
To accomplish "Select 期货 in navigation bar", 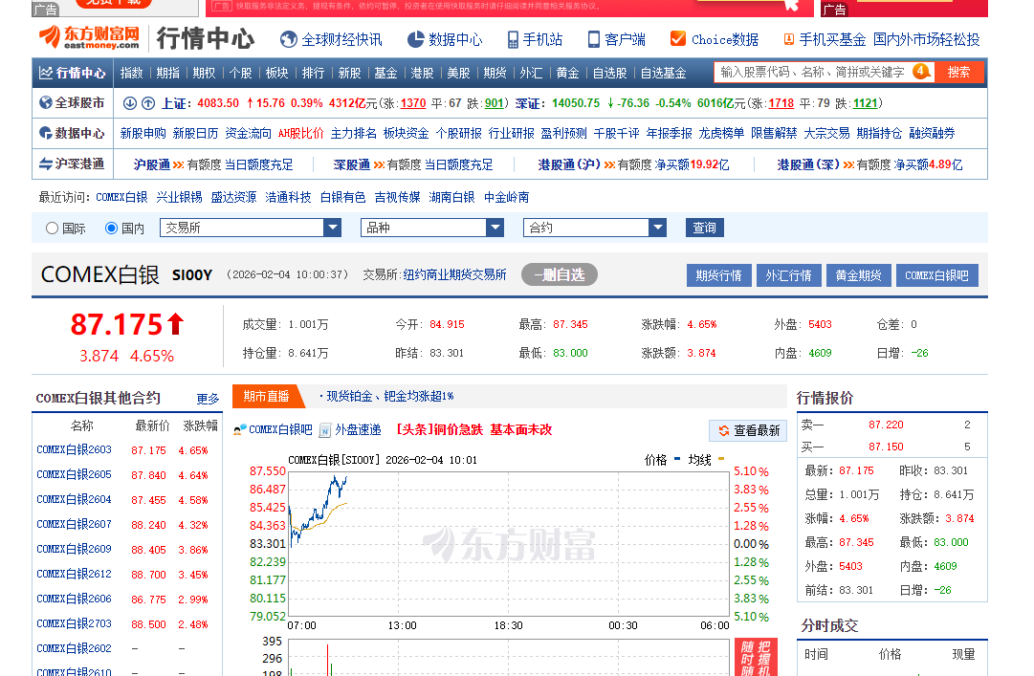I will click(495, 73).
